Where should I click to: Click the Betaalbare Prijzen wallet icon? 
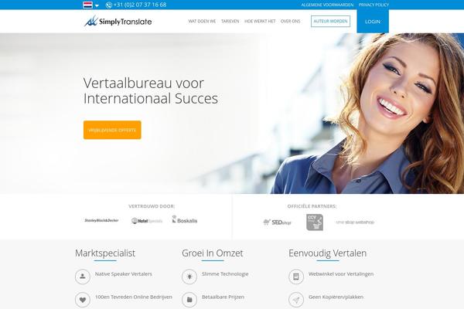pos(189,300)
